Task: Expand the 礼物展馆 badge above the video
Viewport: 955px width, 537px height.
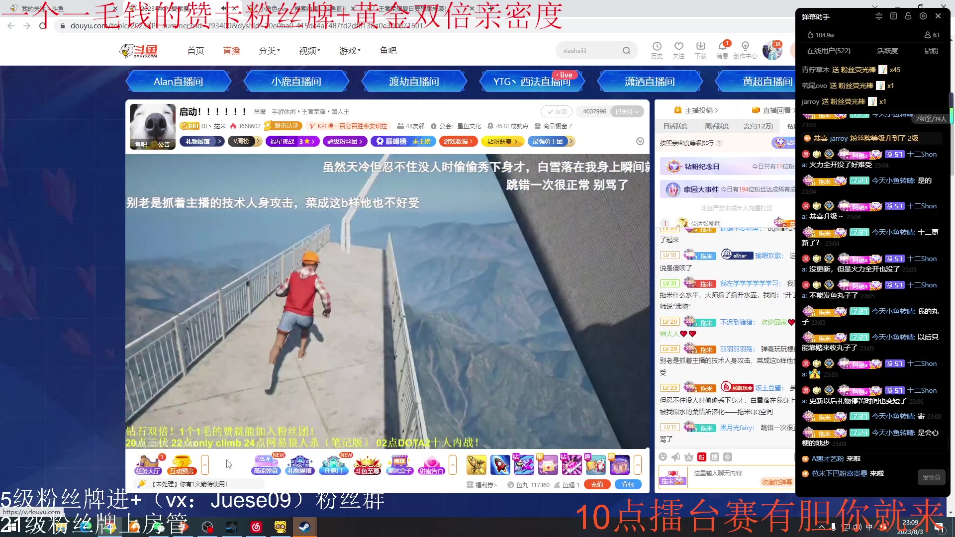Action: click(201, 141)
